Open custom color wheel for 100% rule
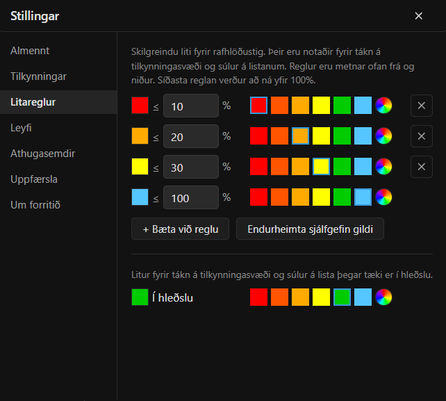Image resolution: width=446 pixels, height=401 pixels. click(x=383, y=197)
